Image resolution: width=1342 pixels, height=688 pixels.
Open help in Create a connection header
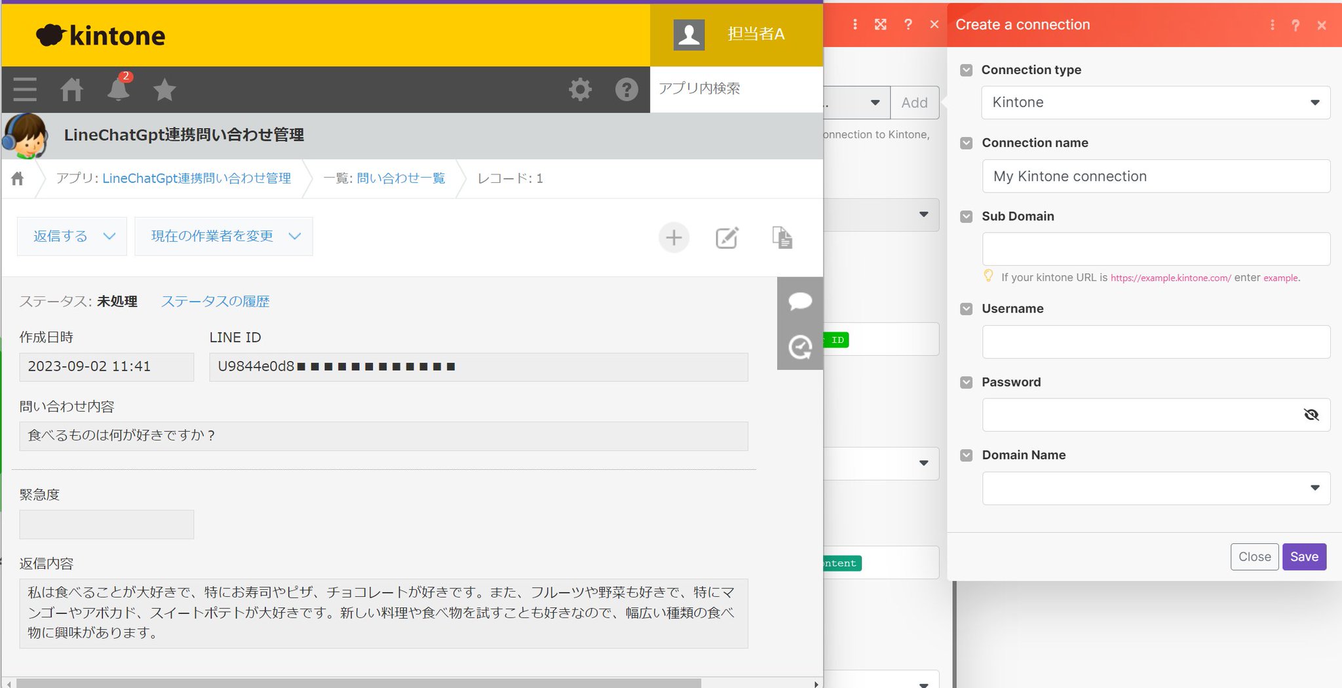click(x=1295, y=25)
